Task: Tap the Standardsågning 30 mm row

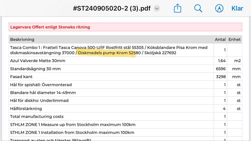Action: click(x=35, y=69)
